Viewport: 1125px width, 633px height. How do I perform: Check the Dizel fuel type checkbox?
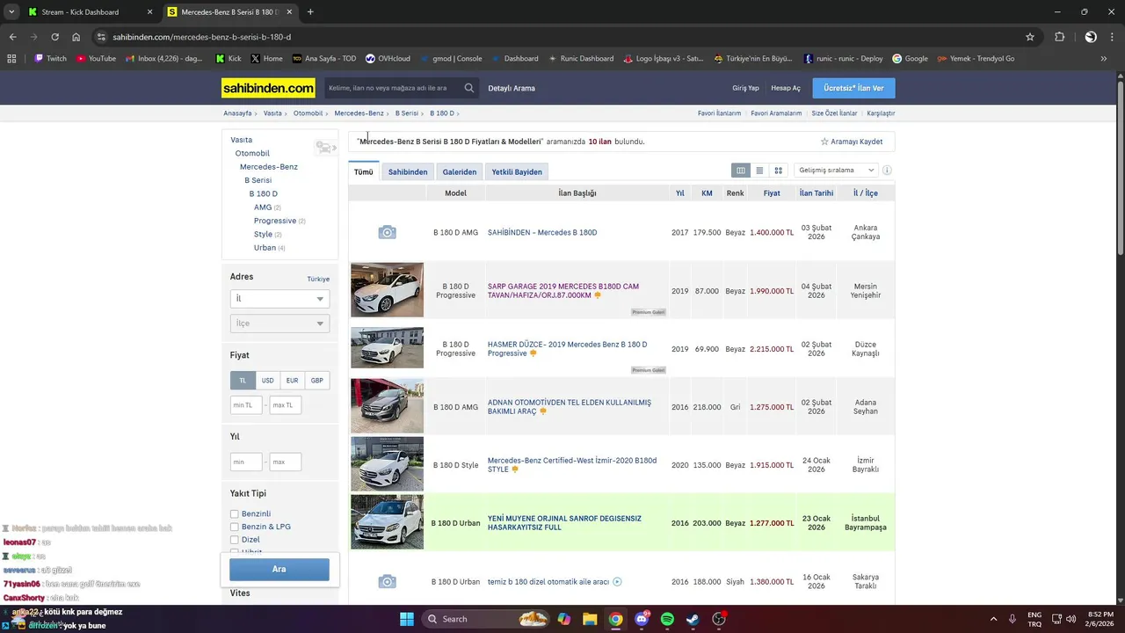coord(235,540)
